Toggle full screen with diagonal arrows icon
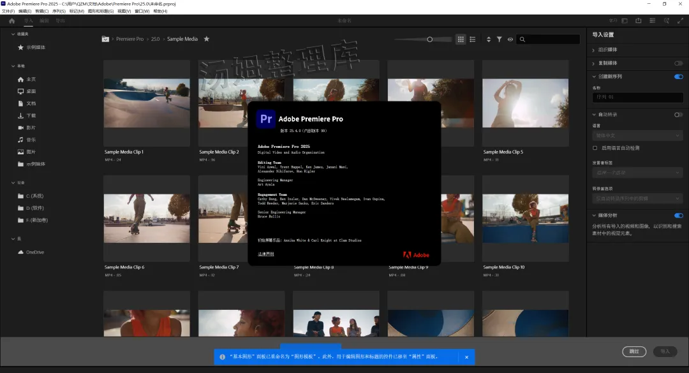Screen dimensions: 689x373 point(680,20)
